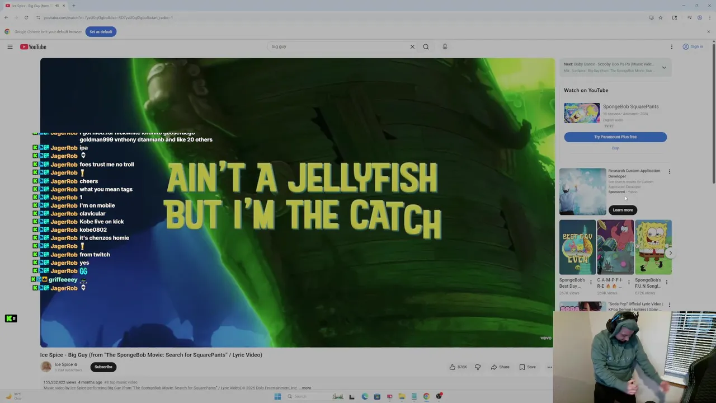The width and height of the screenshot is (716, 403).
Task: Reload the page in Chrome
Action: (26, 18)
